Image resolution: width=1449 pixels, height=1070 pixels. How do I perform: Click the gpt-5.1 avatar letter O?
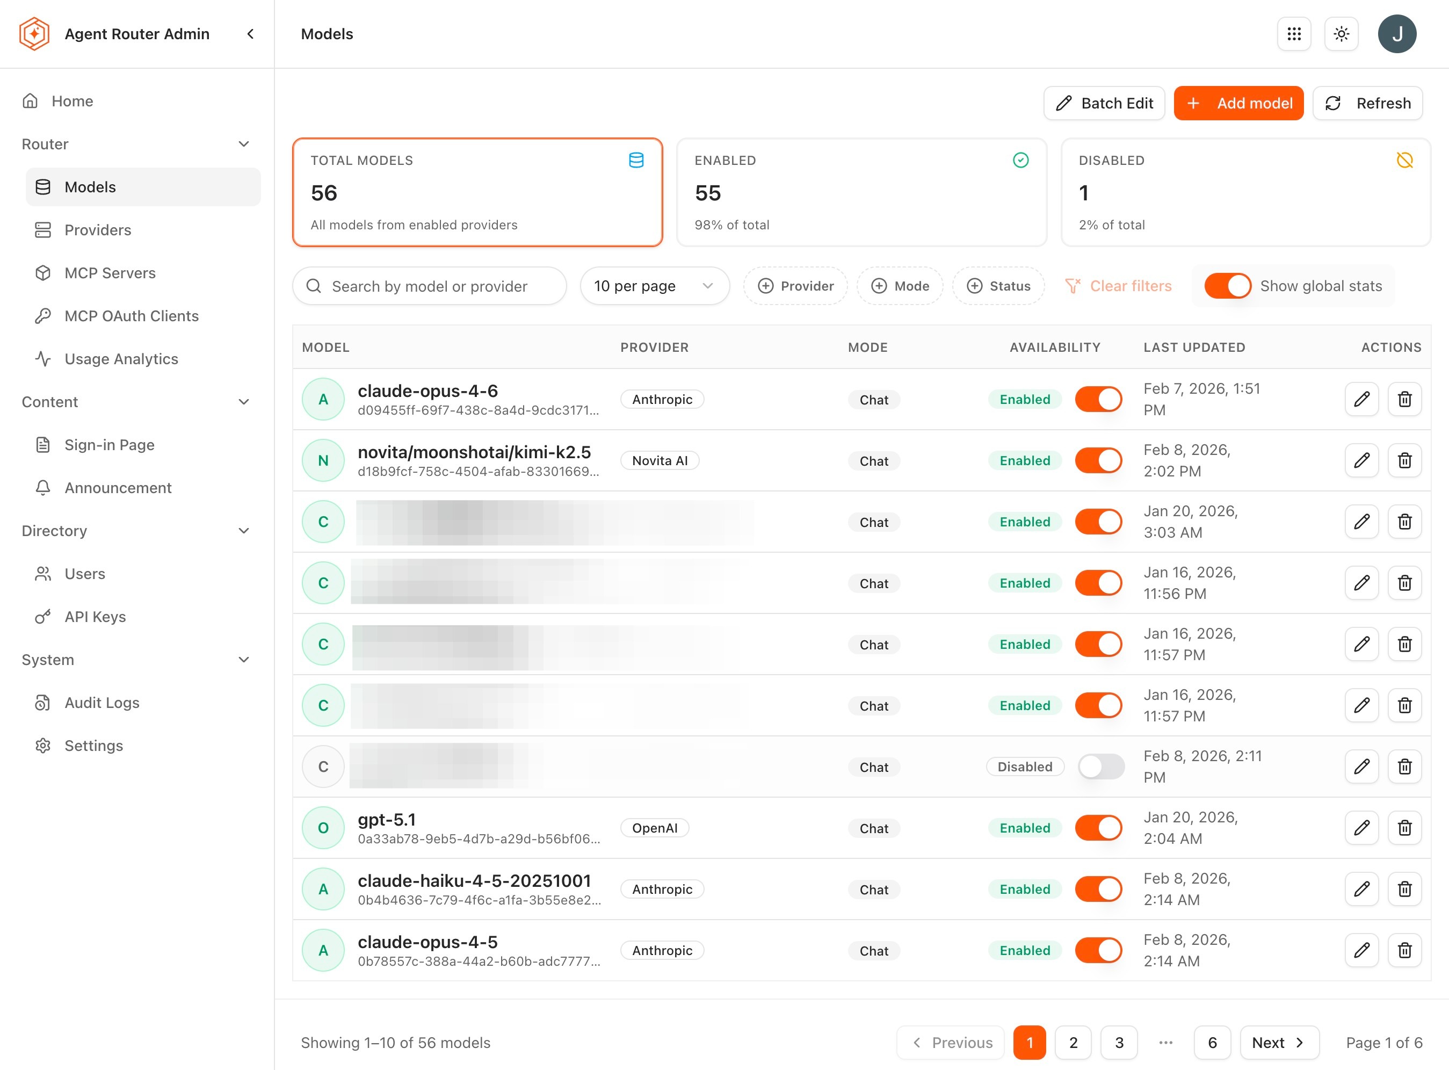(323, 828)
